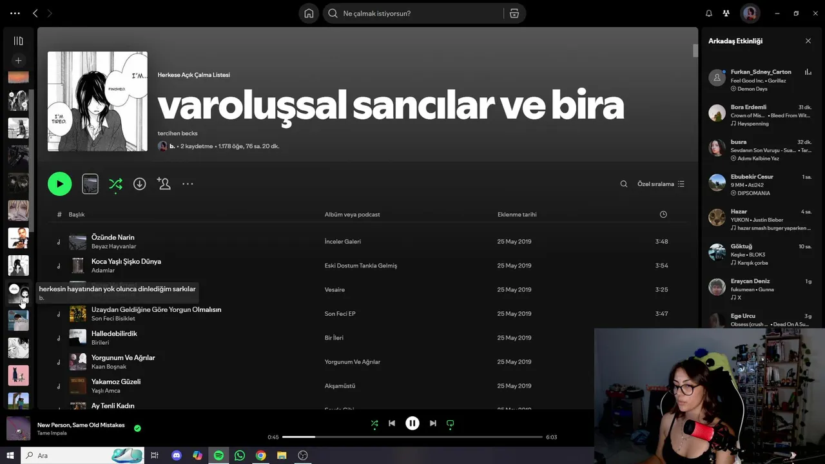This screenshot has width=825, height=464.
Task: Open friend 'Furkan_Sdney_Carton' activity
Action: coord(761,80)
